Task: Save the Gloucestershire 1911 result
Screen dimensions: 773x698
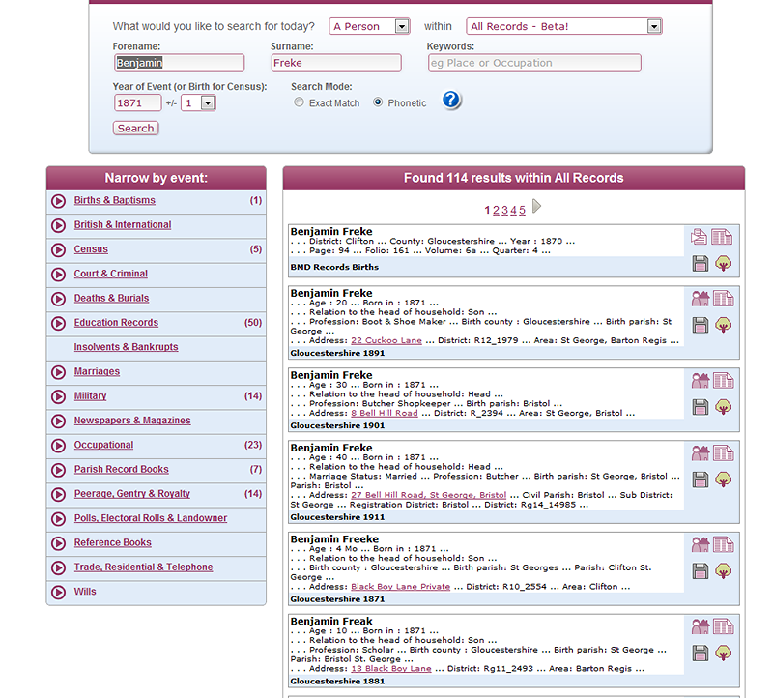Action: tap(700, 480)
